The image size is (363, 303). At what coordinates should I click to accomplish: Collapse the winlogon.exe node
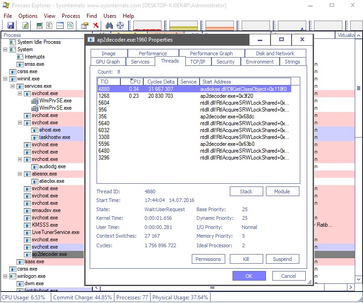click(5, 276)
